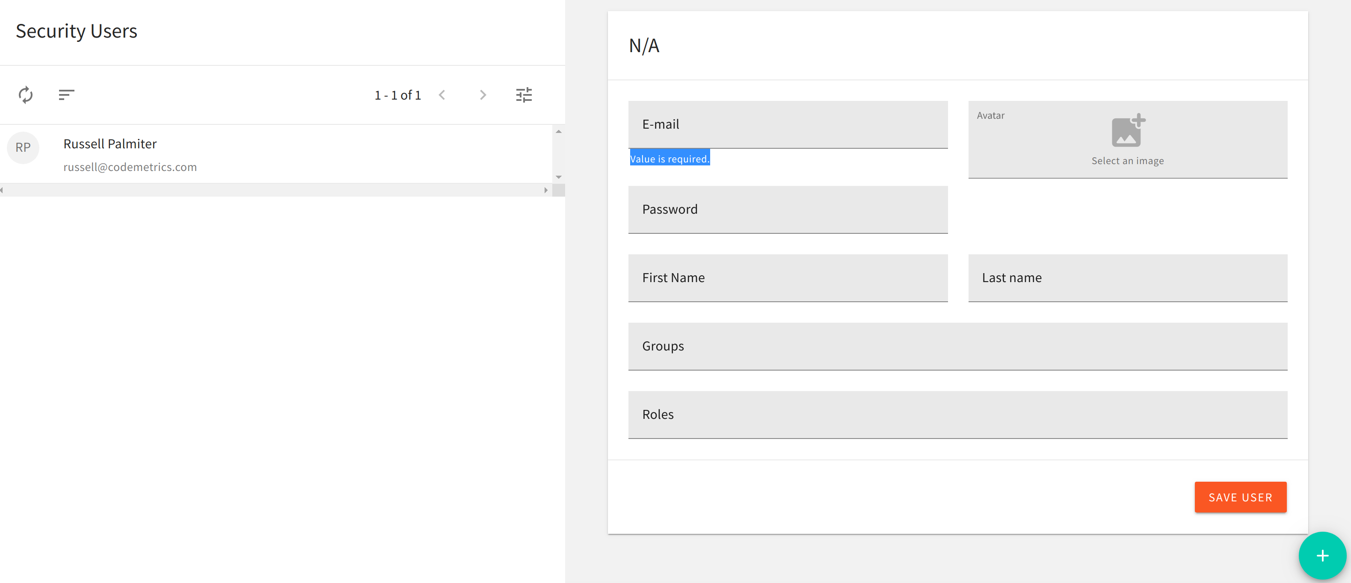Click the vertical scrollbar down arrow

click(559, 177)
